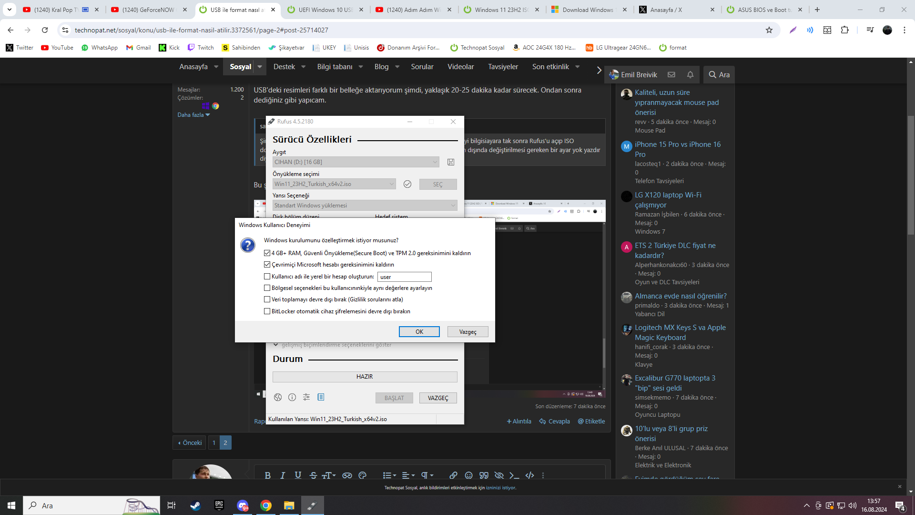Click Vazgeç to cancel customization

468,332
